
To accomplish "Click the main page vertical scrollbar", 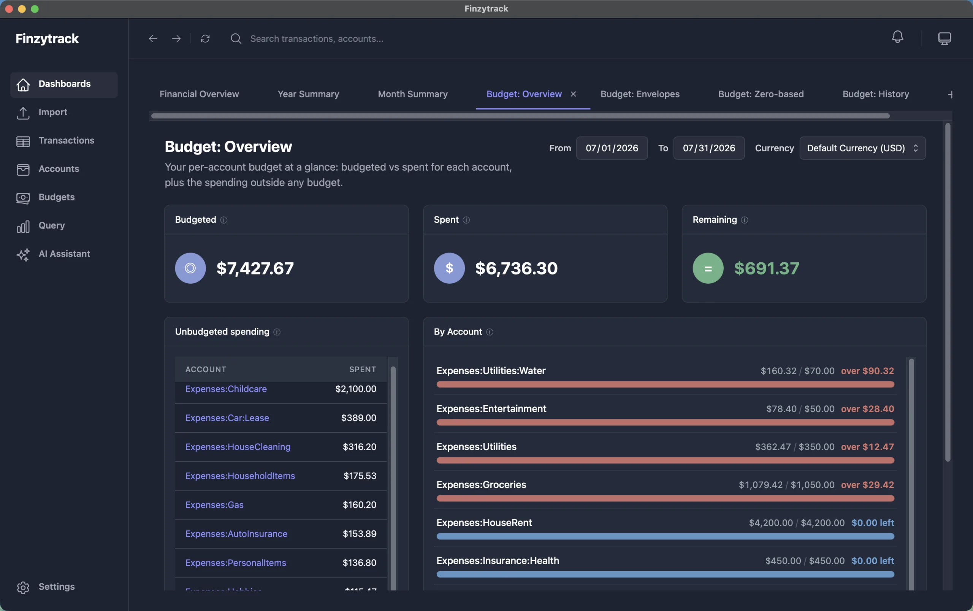I will click(x=948, y=292).
